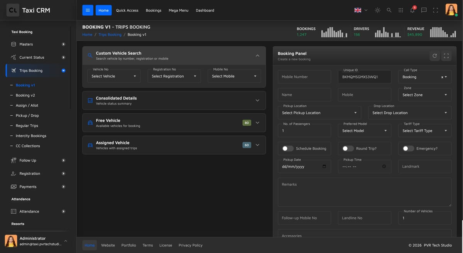Open the Vehicle No dropdown
The image size is (463, 253).
coord(114,76)
